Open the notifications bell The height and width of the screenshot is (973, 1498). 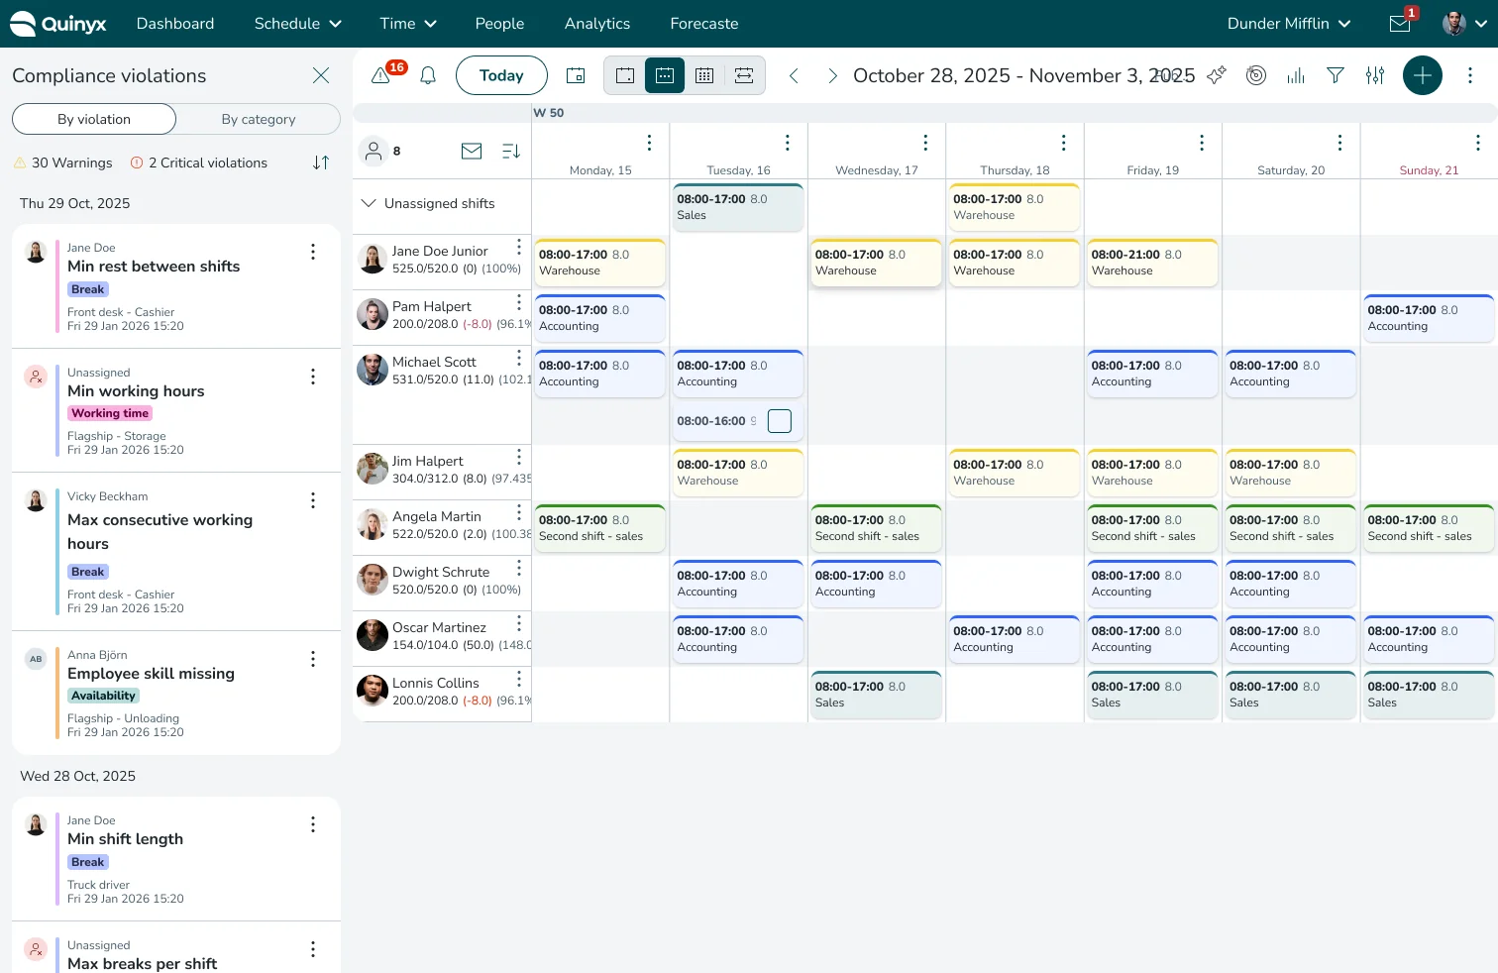428,75
